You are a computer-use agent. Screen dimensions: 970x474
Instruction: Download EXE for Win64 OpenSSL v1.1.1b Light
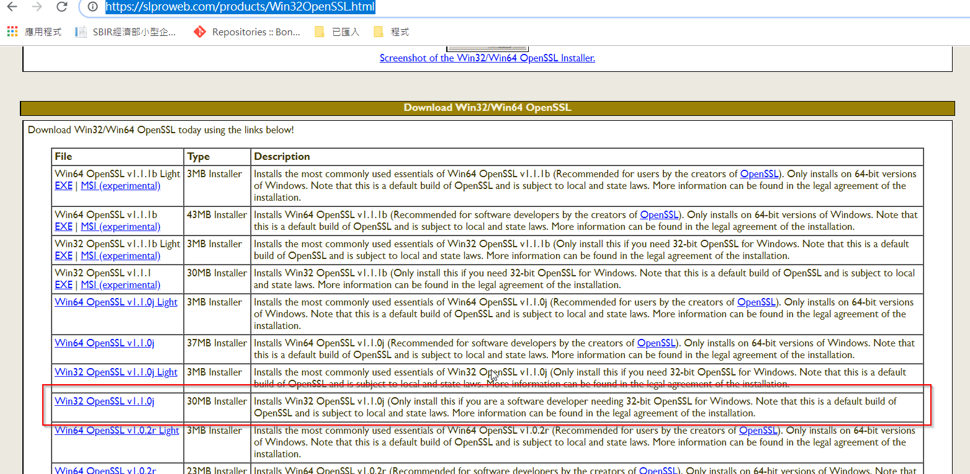[63, 186]
